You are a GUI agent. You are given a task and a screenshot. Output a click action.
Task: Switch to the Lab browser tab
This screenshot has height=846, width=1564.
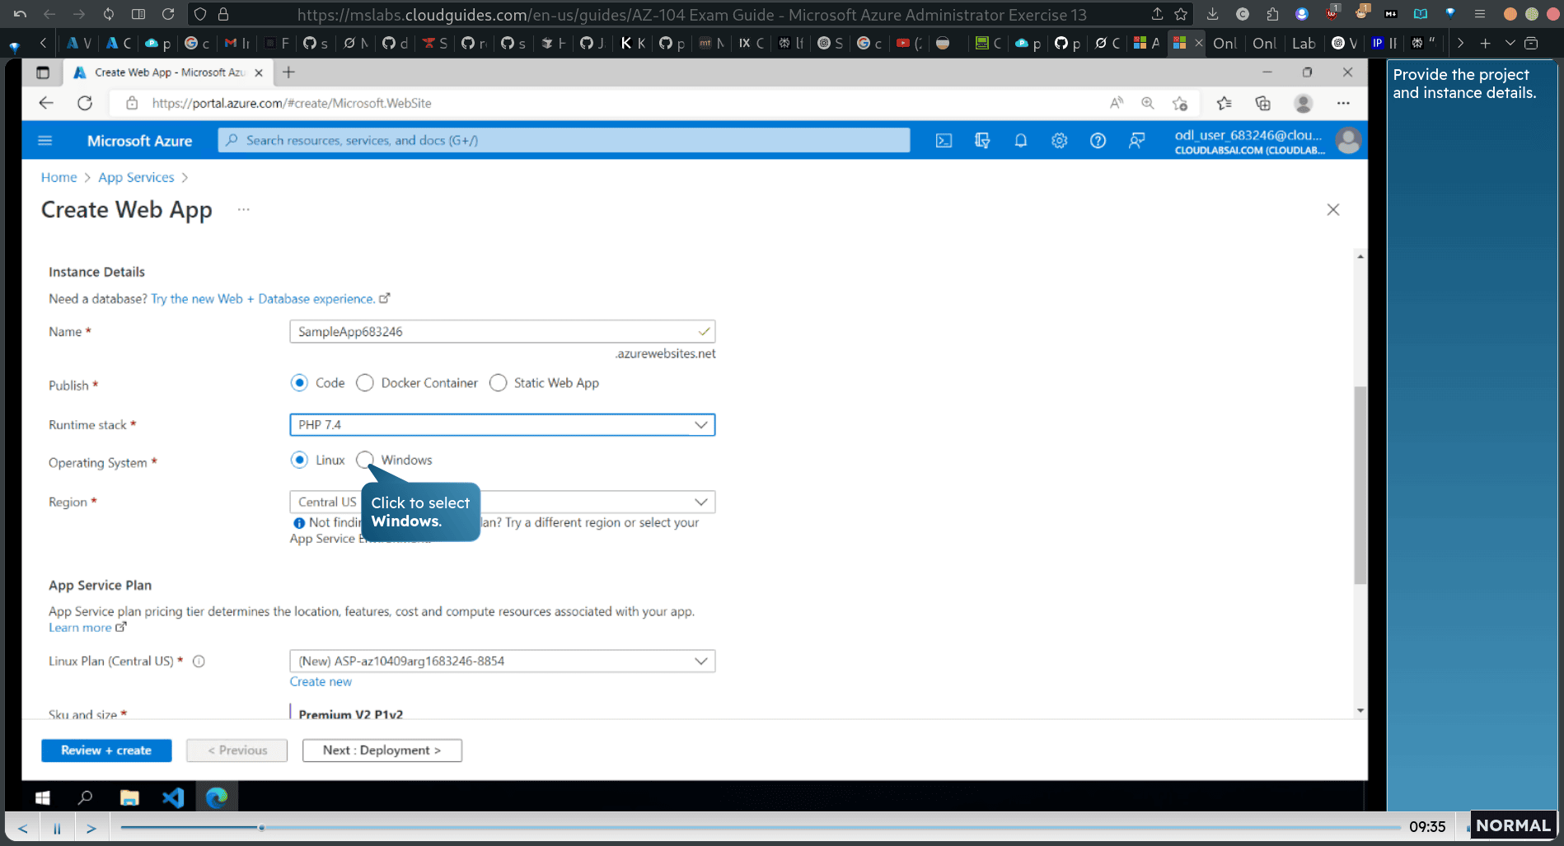tap(1304, 43)
